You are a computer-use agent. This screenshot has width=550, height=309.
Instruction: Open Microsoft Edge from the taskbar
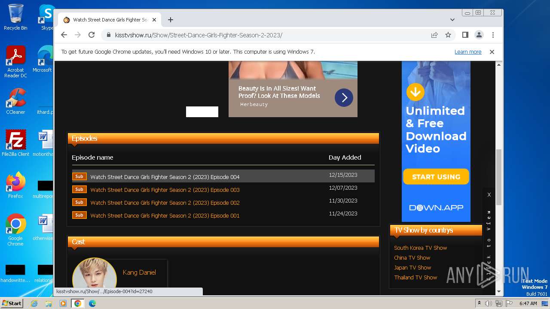[92, 303]
